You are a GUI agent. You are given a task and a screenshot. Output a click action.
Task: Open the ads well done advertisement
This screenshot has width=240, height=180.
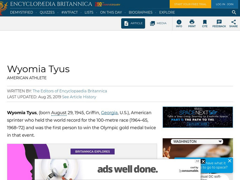click(x=118, y=169)
